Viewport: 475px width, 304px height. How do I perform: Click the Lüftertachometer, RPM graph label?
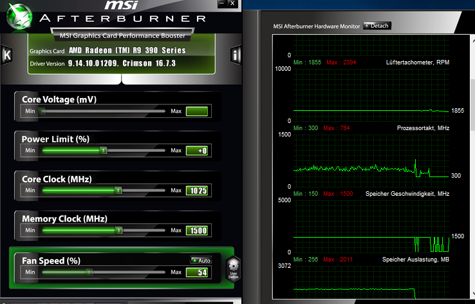418,62
